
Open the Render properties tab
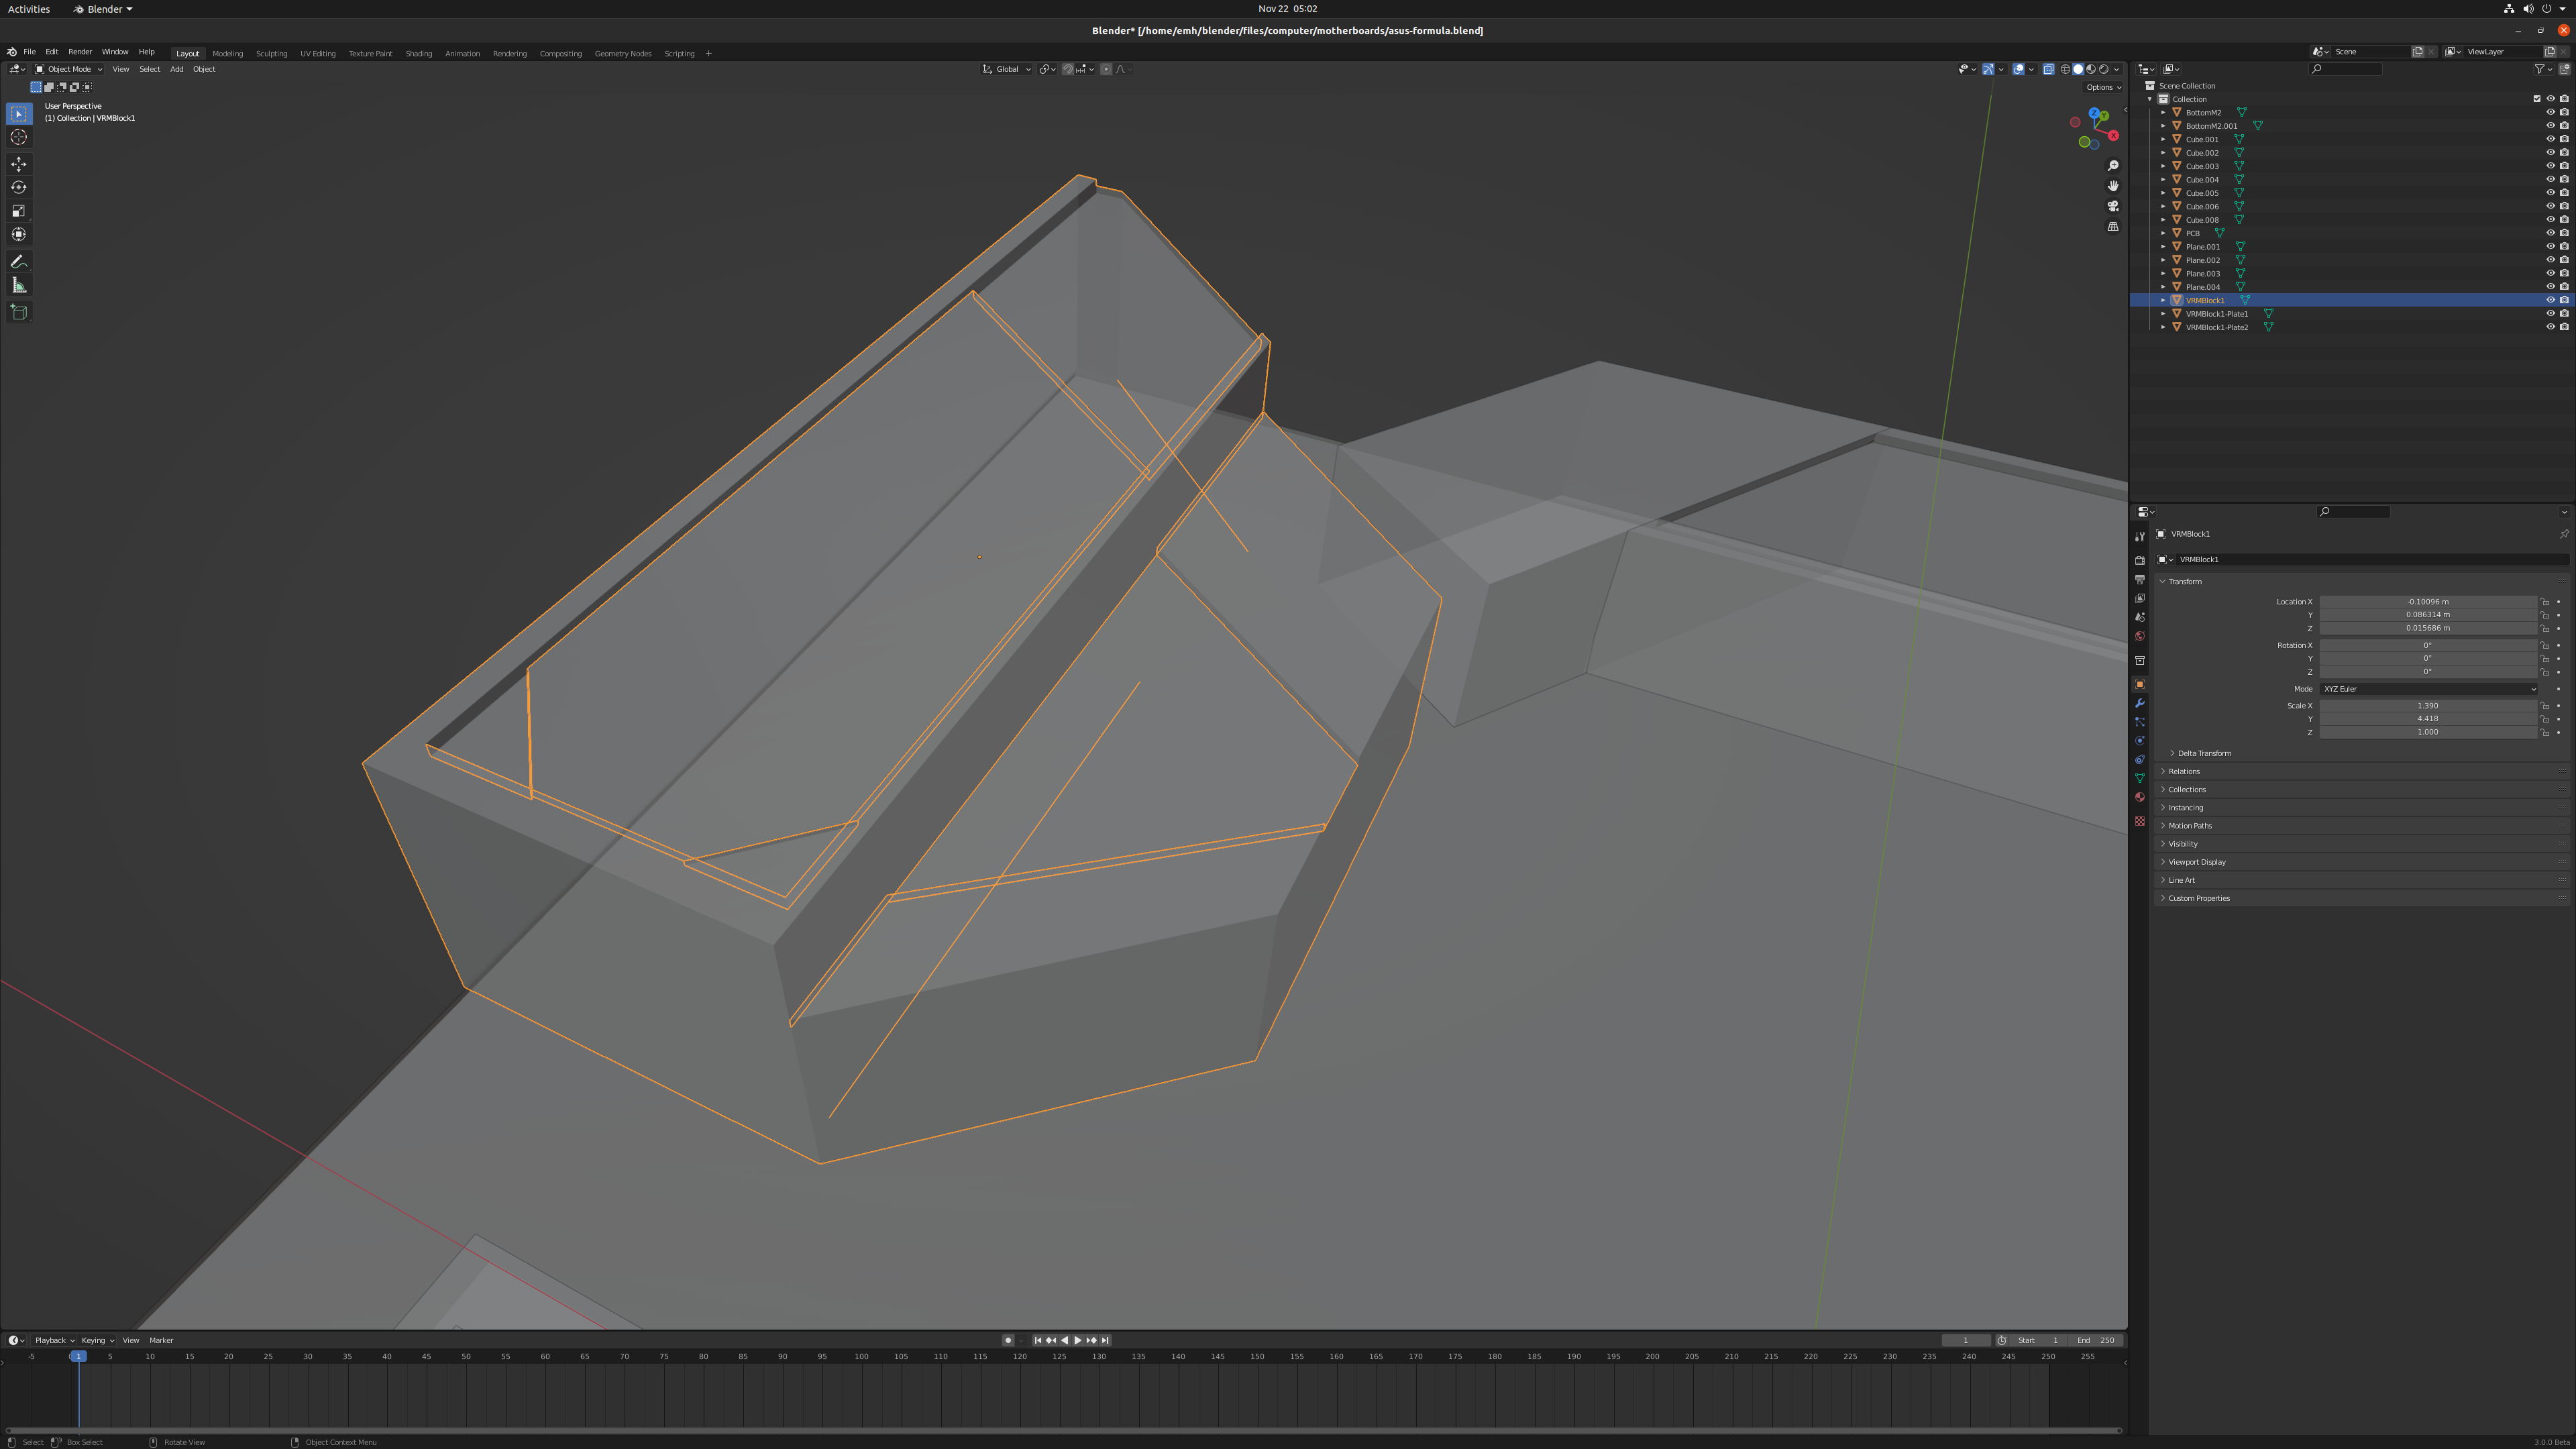pos(2140,561)
